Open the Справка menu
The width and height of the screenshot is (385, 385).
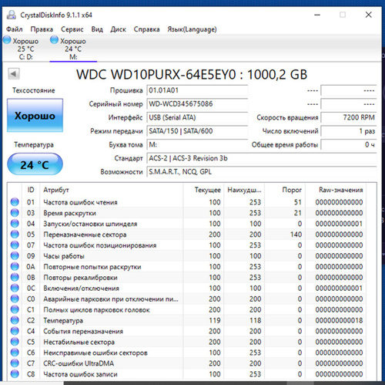click(146, 29)
